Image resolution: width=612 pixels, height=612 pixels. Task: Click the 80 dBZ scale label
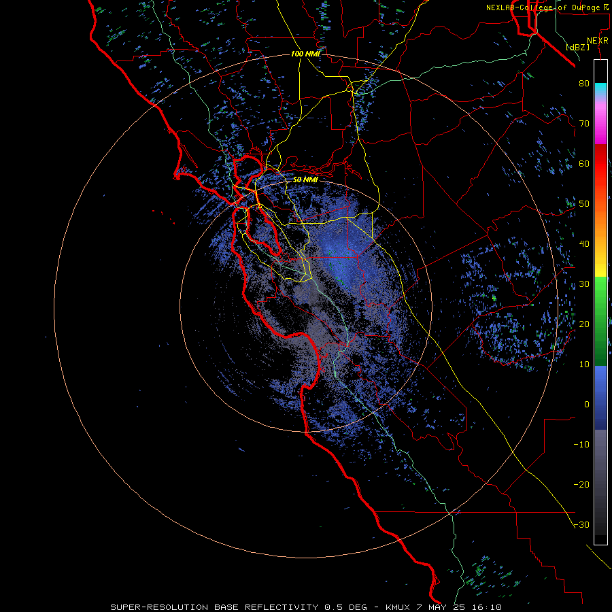584,83
